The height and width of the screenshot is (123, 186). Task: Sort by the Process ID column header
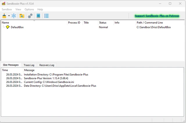pos(74,23)
